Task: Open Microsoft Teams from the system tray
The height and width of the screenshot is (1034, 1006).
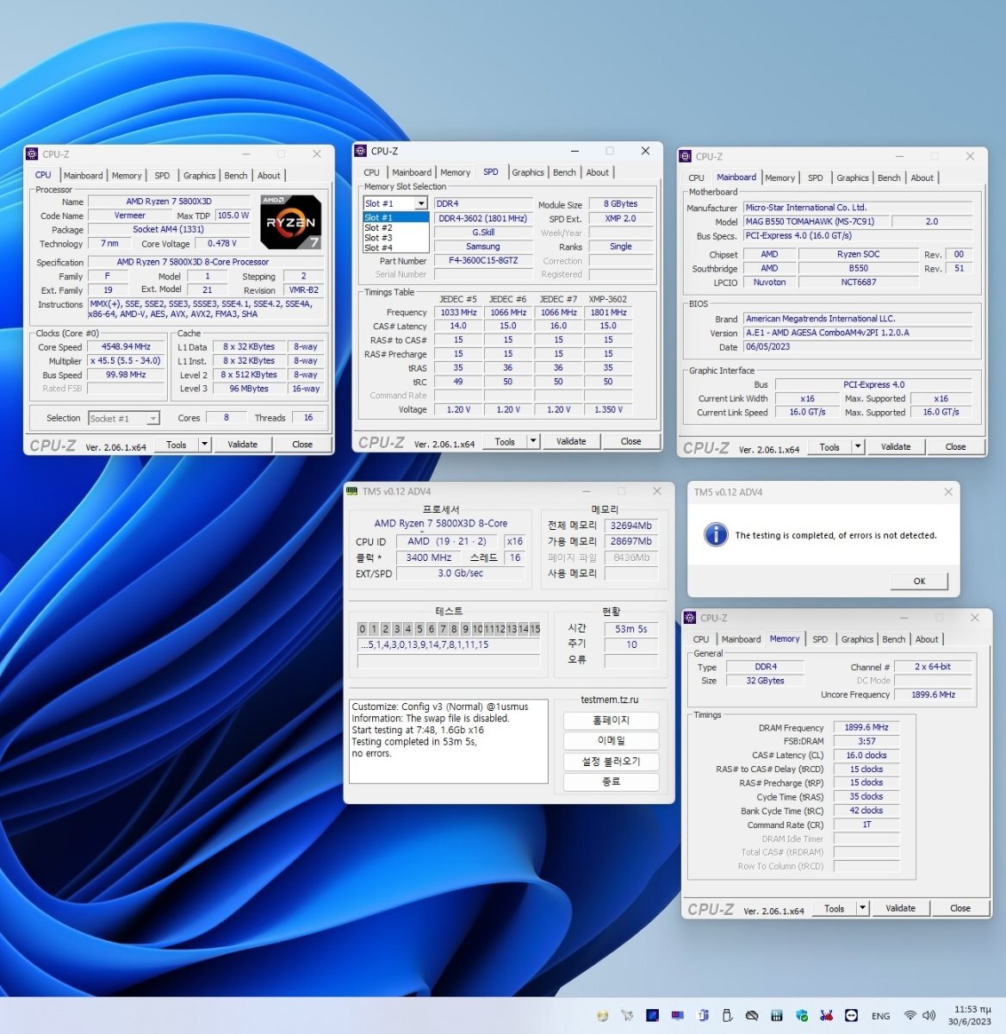Action: click(x=703, y=1015)
